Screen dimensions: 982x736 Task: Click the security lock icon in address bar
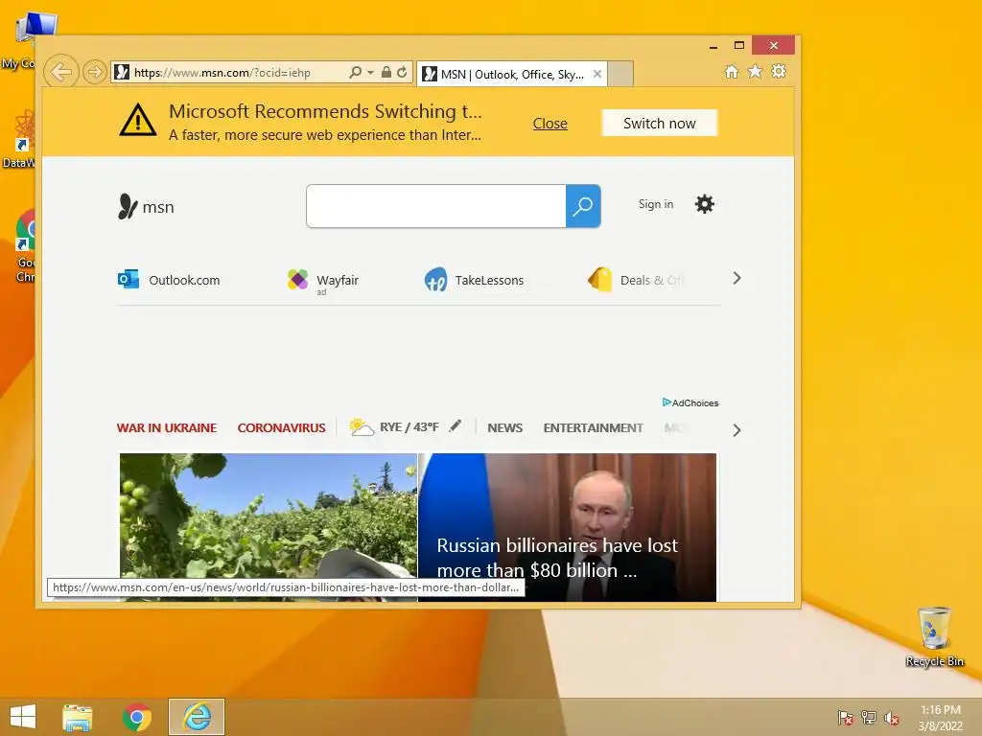click(x=386, y=72)
